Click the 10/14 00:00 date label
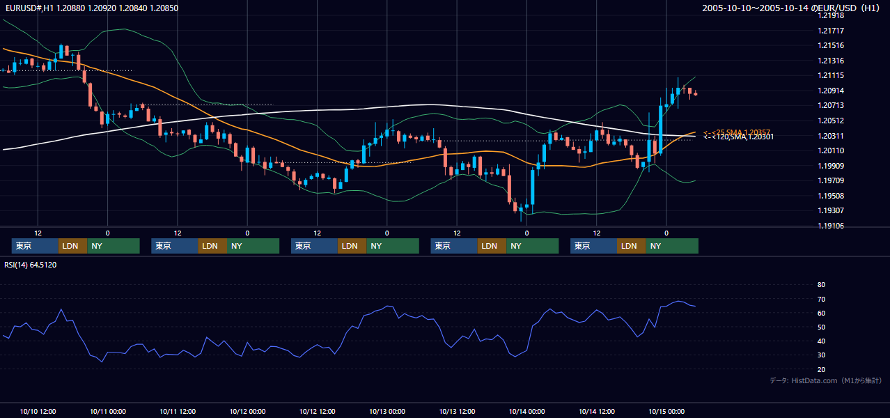The width and height of the screenshot is (890, 418). [x=527, y=411]
